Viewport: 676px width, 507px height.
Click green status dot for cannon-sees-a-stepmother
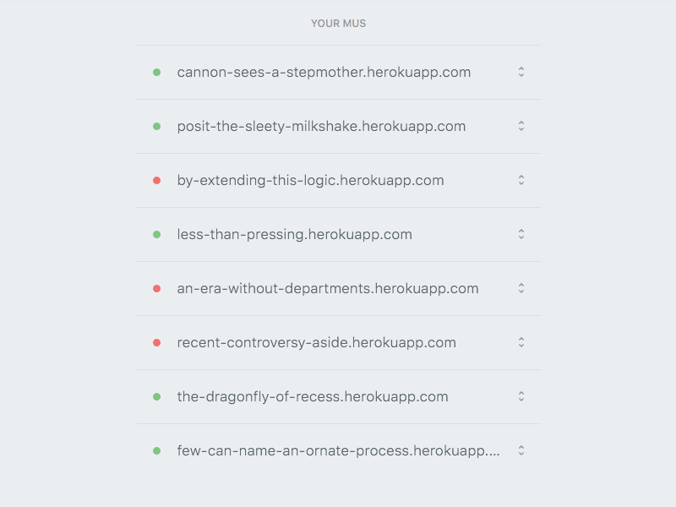coord(156,73)
